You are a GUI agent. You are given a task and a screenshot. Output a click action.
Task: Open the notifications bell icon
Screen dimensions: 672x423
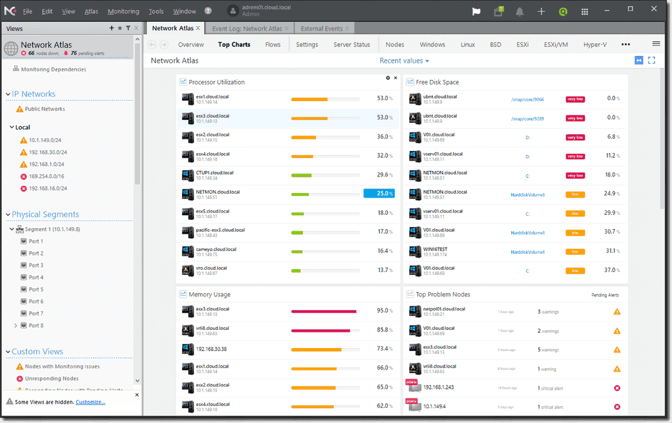click(x=520, y=11)
